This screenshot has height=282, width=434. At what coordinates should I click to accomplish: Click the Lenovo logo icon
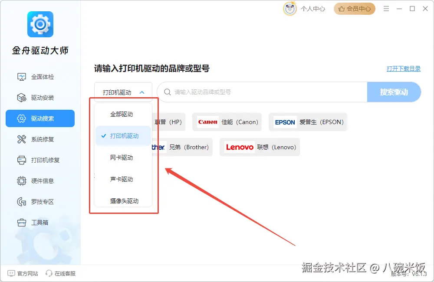click(x=240, y=147)
